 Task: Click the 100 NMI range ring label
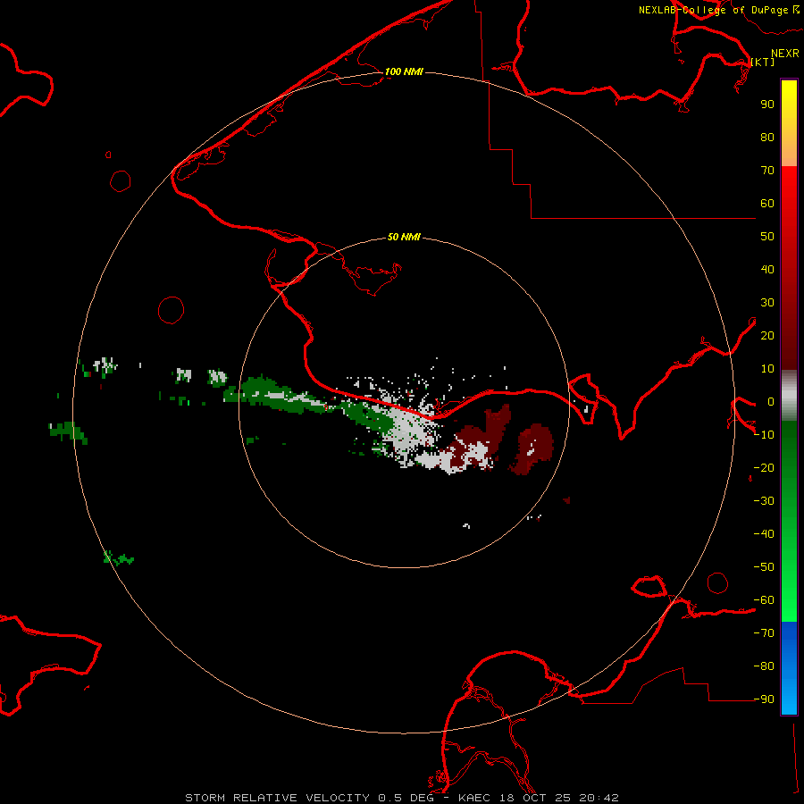(404, 71)
